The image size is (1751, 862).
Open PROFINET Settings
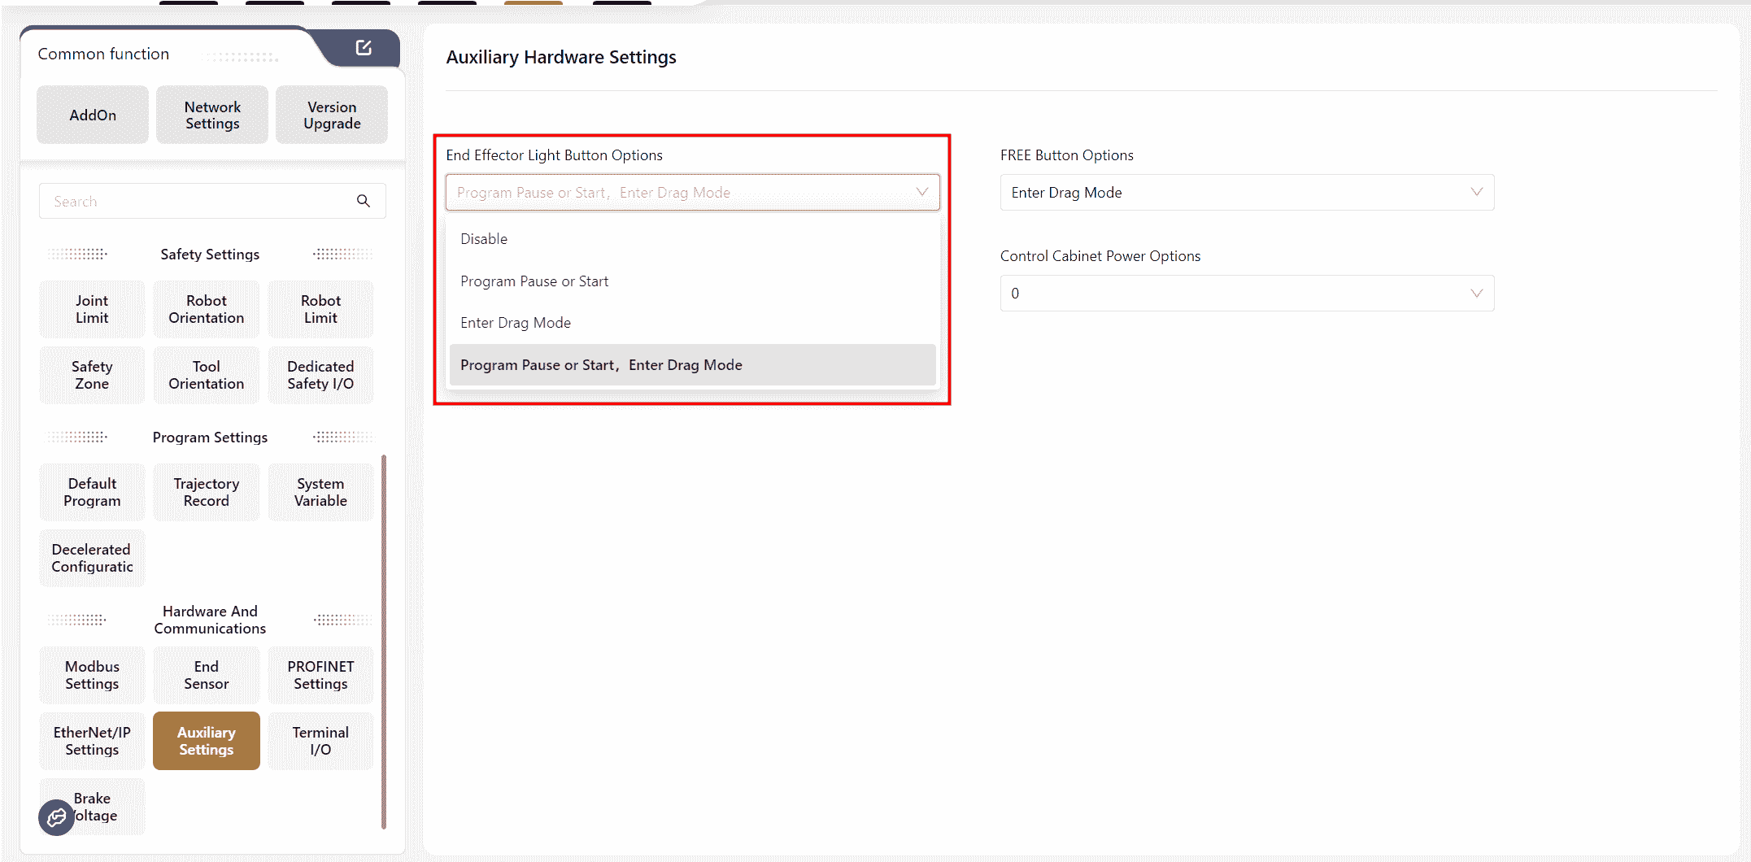coord(320,676)
